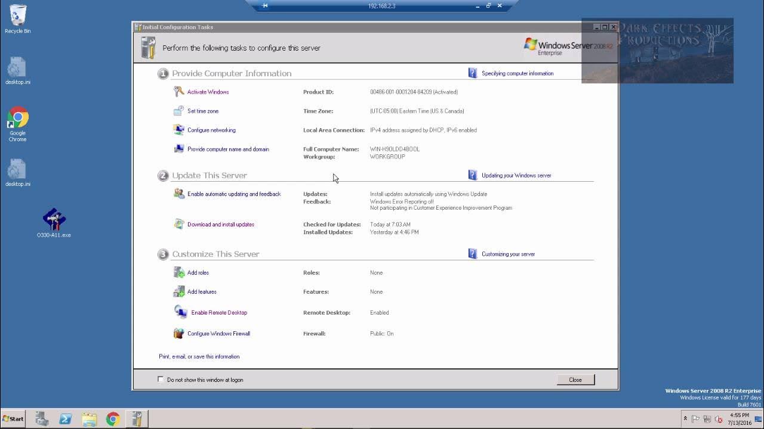Click the Yesterday at 4:46 PM value
Screen dimensions: 764x429
(x=394, y=232)
